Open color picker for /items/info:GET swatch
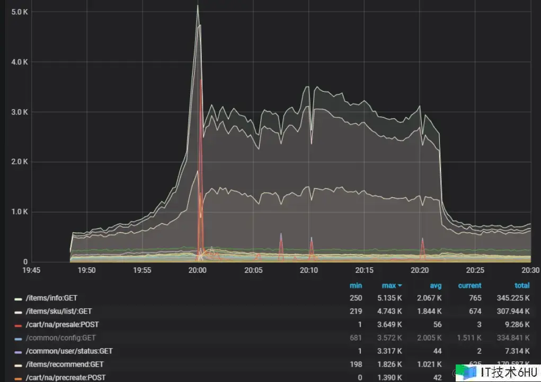541x382 pixels. pyautogui.click(x=19, y=299)
